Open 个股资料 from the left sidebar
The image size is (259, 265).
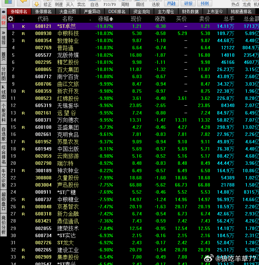pos(3,113)
